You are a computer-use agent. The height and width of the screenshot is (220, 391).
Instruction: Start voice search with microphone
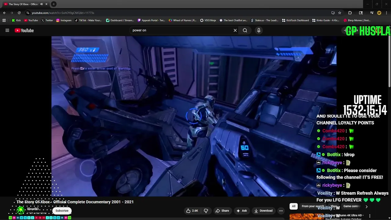tap(259, 30)
